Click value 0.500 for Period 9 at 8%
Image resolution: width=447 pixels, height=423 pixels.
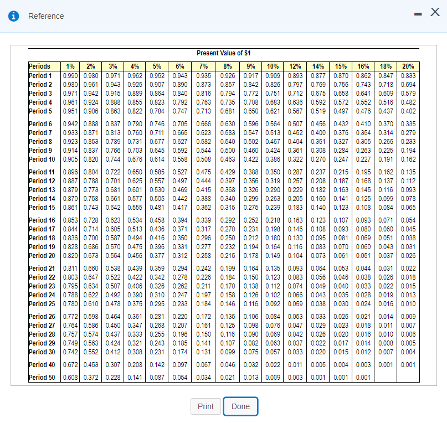(x=228, y=151)
